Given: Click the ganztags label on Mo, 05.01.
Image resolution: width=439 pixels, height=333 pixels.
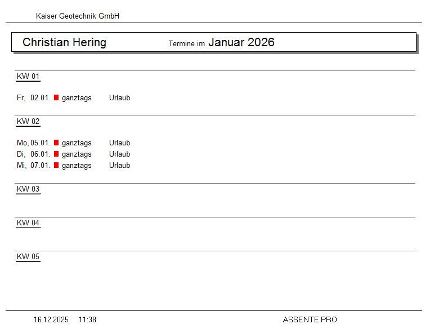Looking at the screenshot, I should pos(77,143).
